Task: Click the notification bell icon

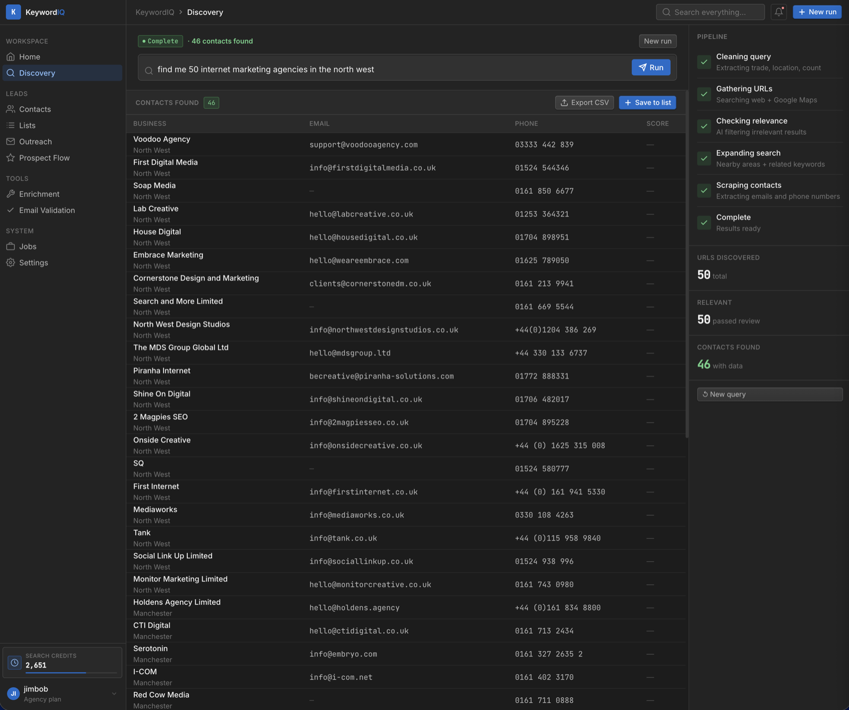Action: point(778,12)
